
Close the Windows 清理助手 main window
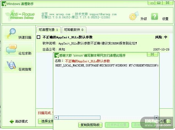pos(168,3)
